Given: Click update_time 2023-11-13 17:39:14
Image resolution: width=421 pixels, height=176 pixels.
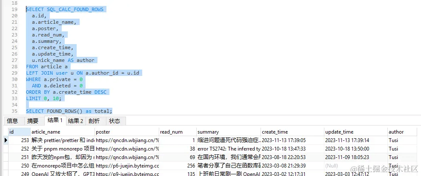Looking at the screenshot, I should (x=356, y=140).
